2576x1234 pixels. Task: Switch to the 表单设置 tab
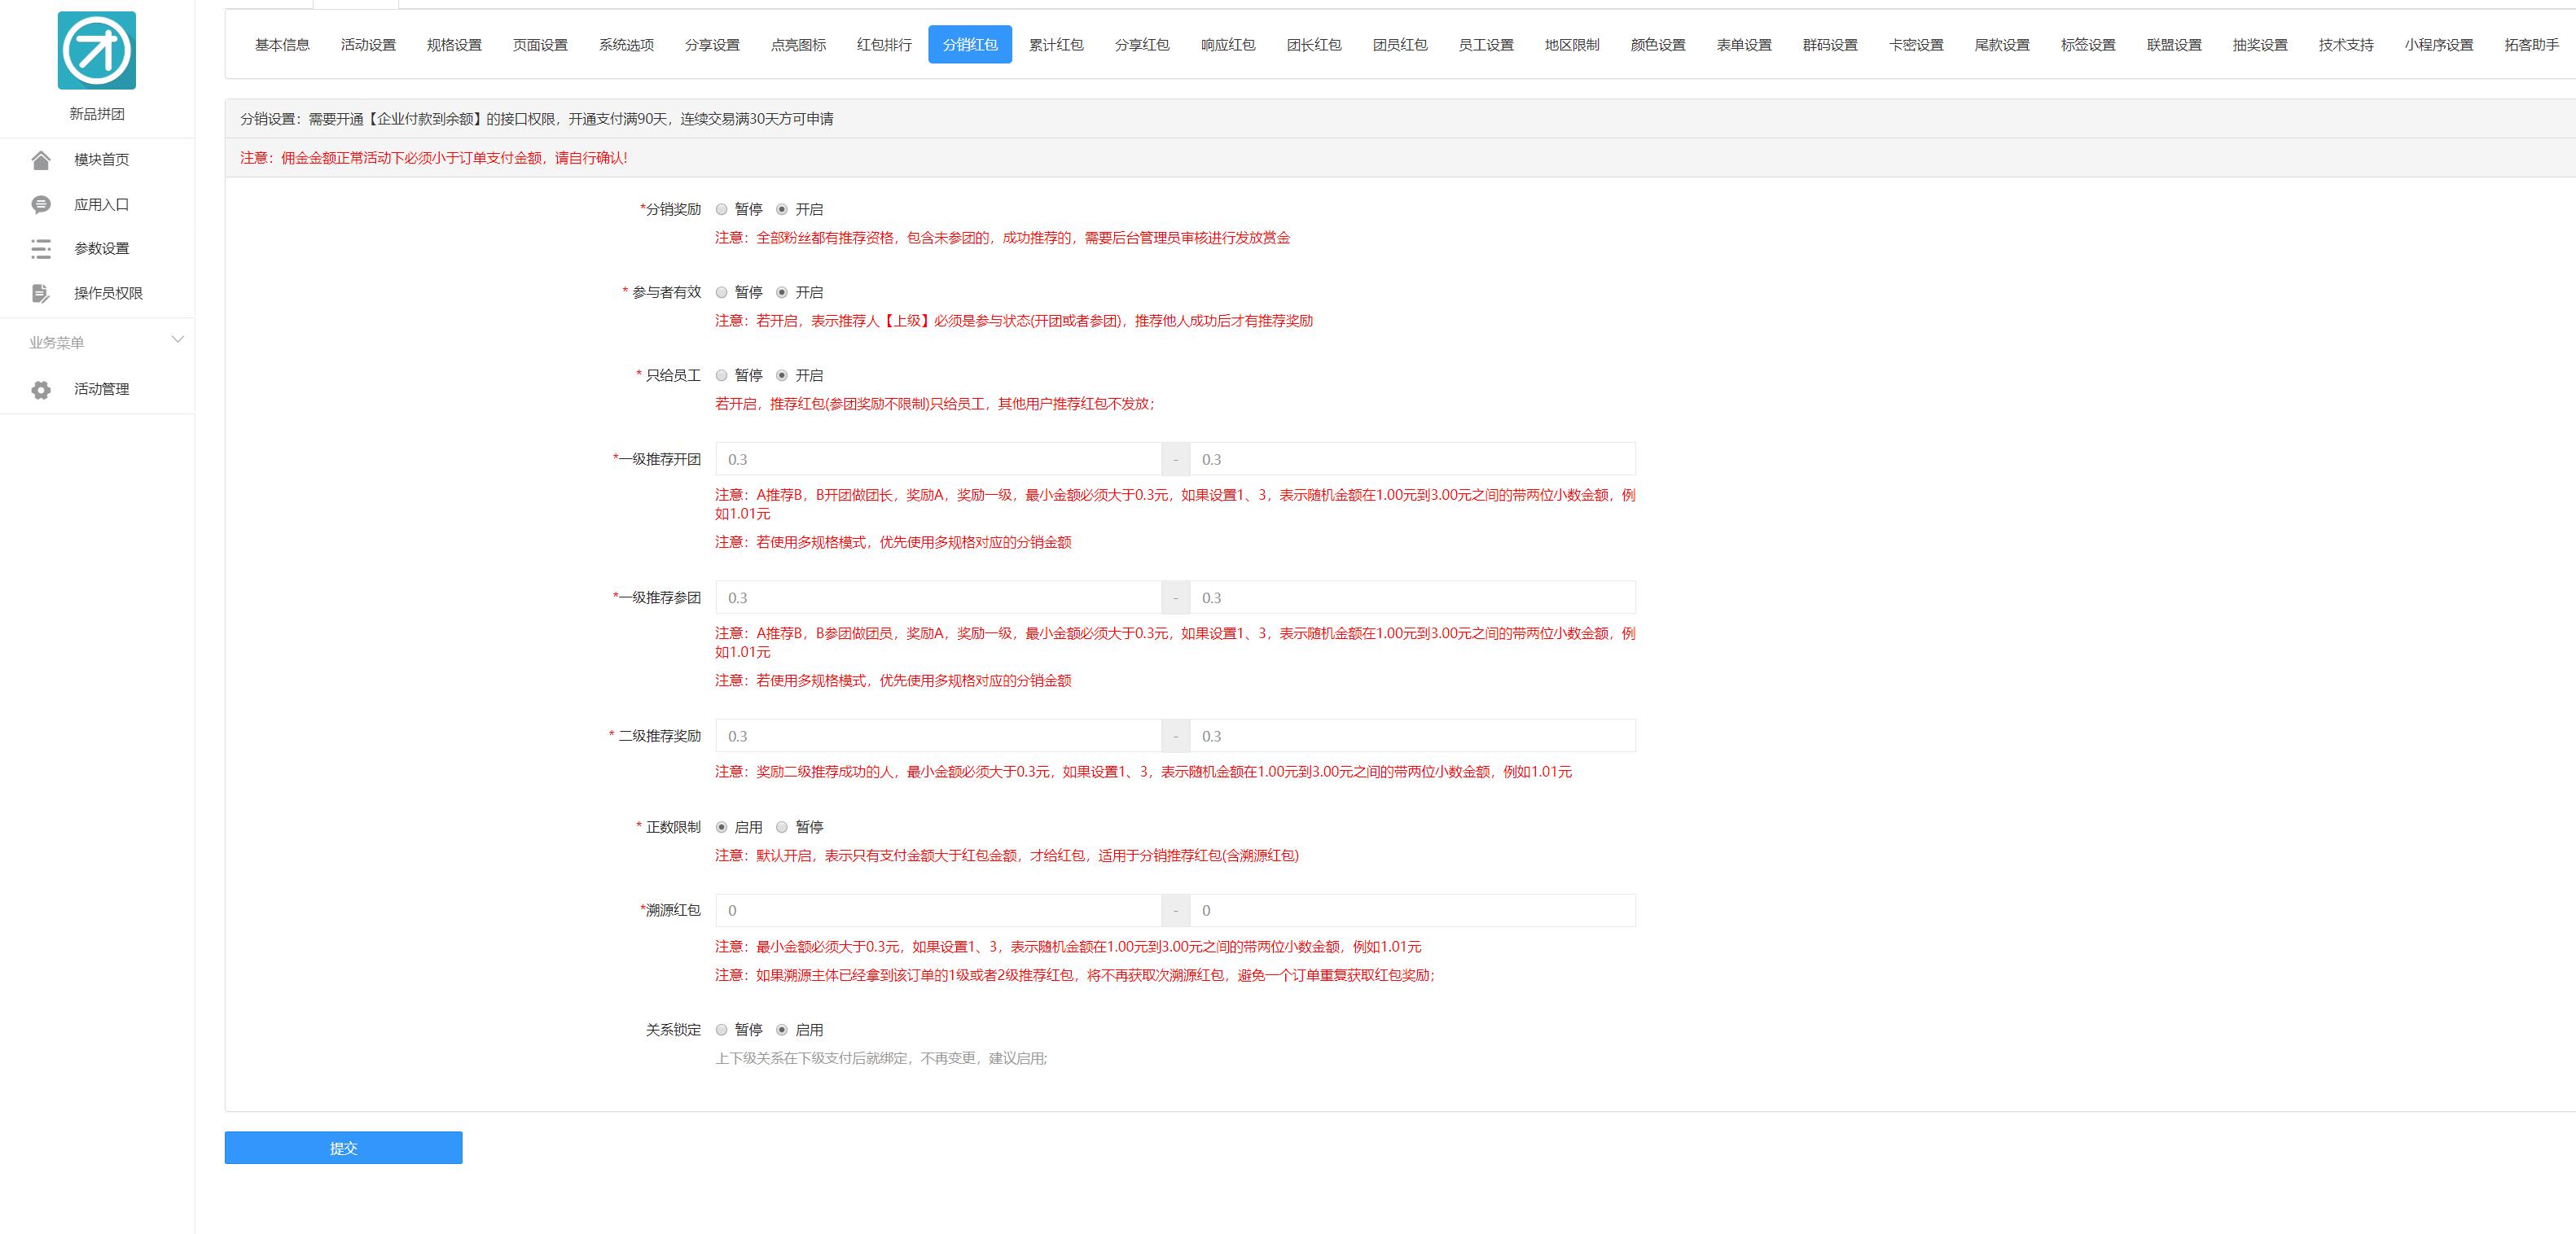[x=1744, y=45]
